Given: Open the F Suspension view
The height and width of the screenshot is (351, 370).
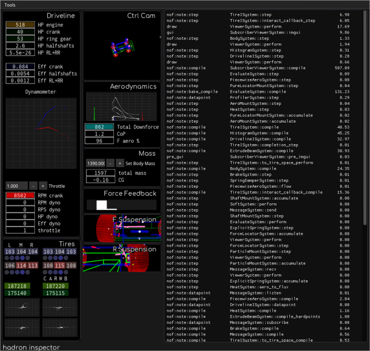Looking at the screenshot, I should tap(122, 228).
